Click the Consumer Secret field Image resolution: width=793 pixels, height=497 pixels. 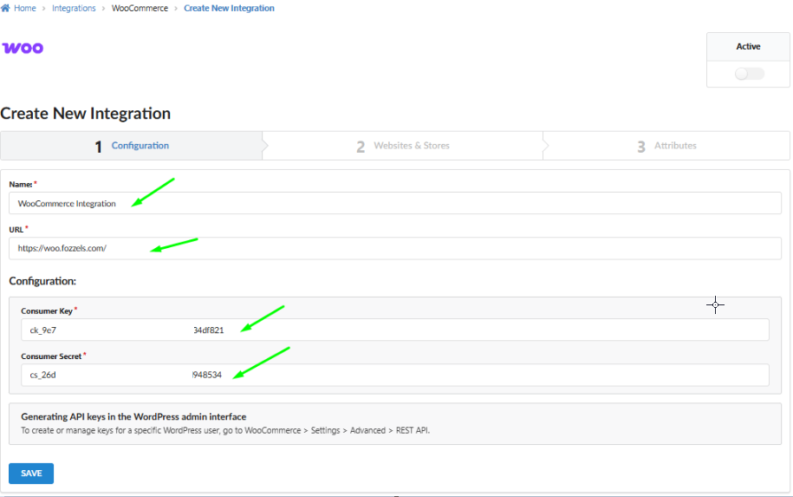(x=395, y=375)
